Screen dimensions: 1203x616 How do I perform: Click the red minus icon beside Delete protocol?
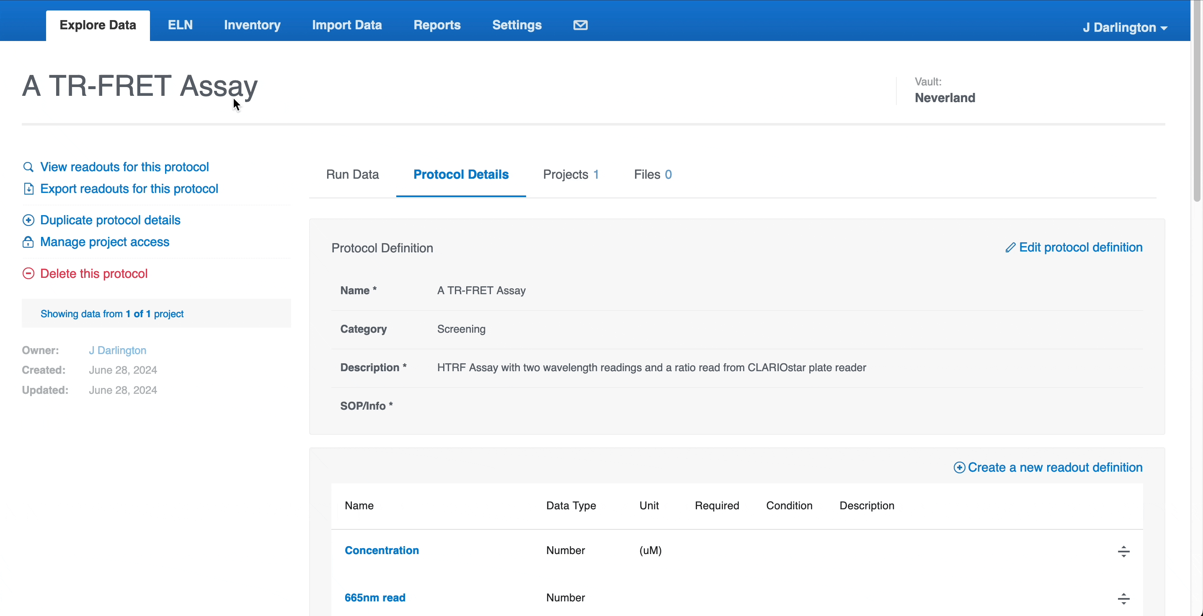(x=28, y=273)
